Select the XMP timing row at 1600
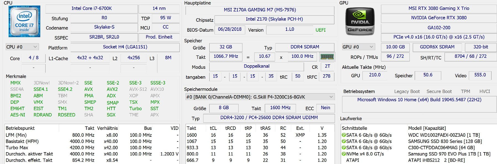497x164 pixels. 260,135
